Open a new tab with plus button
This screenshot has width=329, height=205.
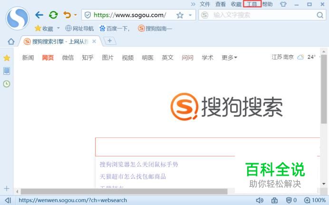(x=109, y=41)
